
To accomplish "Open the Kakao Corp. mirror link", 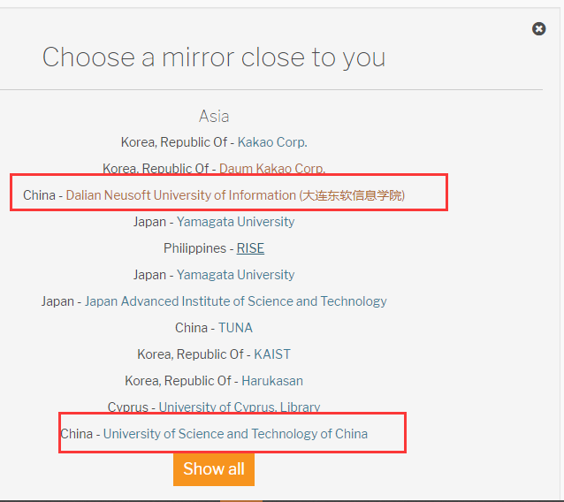I will click(272, 142).
